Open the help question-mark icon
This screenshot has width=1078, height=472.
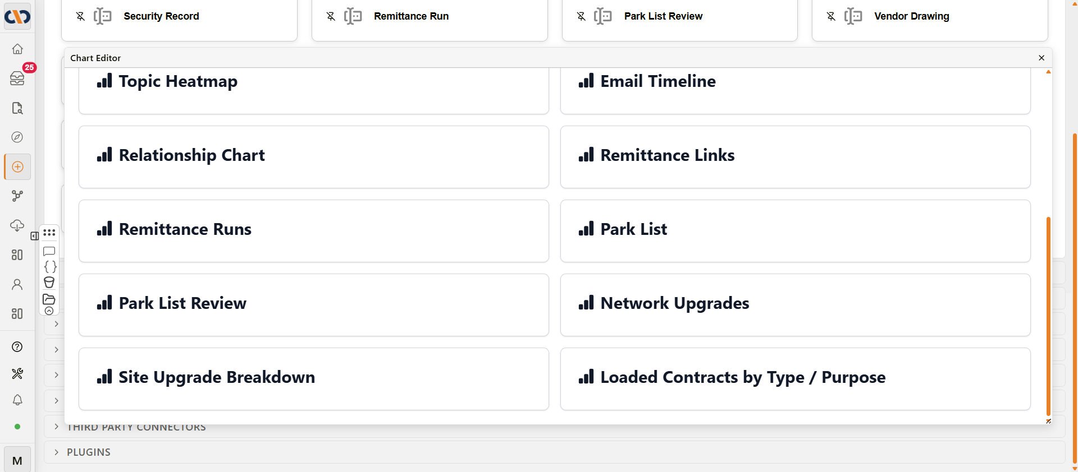tap(17, 347)
